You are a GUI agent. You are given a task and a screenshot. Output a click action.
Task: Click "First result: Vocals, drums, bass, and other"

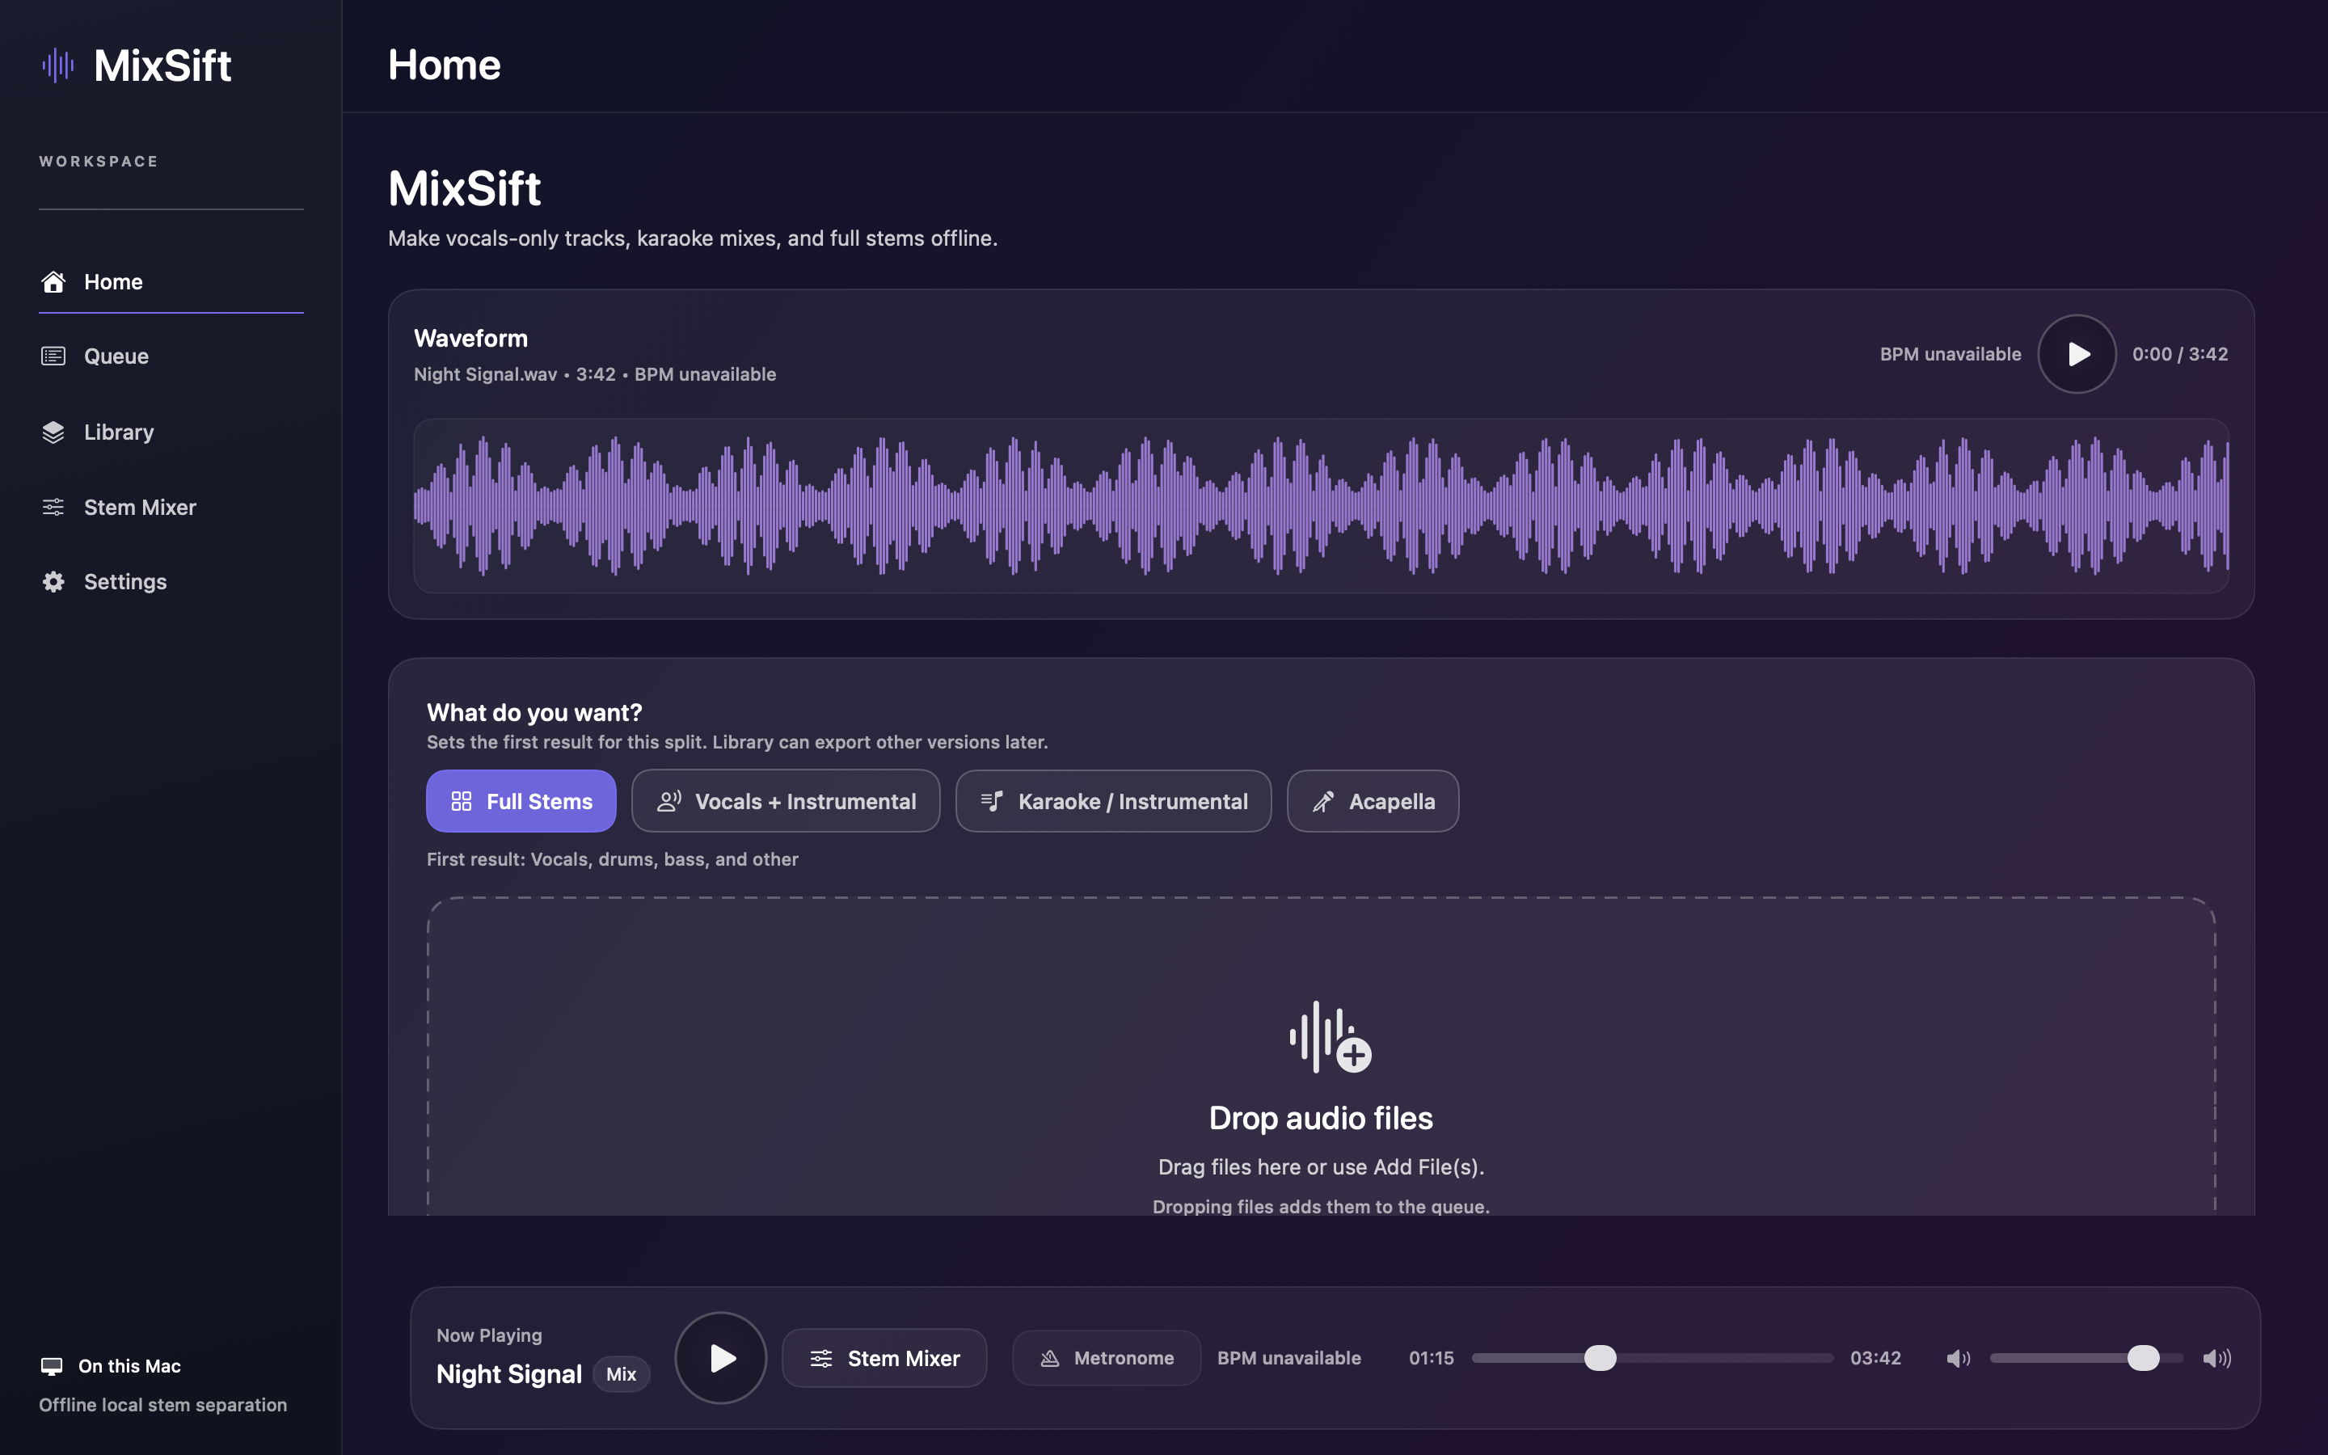click(x=613, y=859)
